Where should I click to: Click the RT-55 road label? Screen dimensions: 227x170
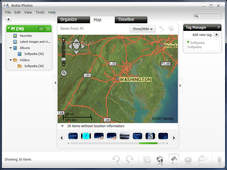[166, 63]
